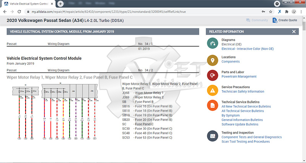Click the blue X extension icon
Image resolution: width=306 pixels, height=163 pixels.
coord(280,12)
